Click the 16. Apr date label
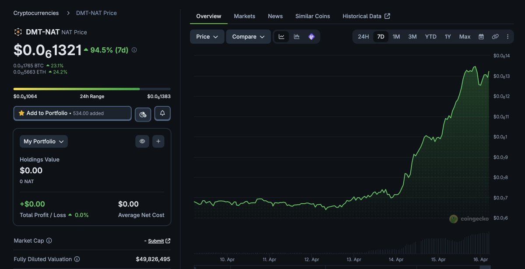Viewport: 525px width, 269px height. pyautogui.click(x=480, y=260)
